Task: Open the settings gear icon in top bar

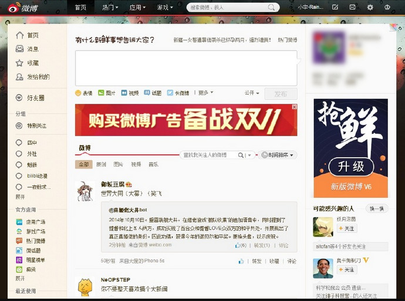Action: coord(370,7)
